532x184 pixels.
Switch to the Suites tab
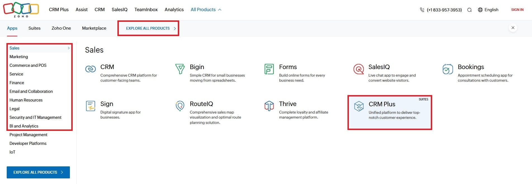[x=34, y=28]
